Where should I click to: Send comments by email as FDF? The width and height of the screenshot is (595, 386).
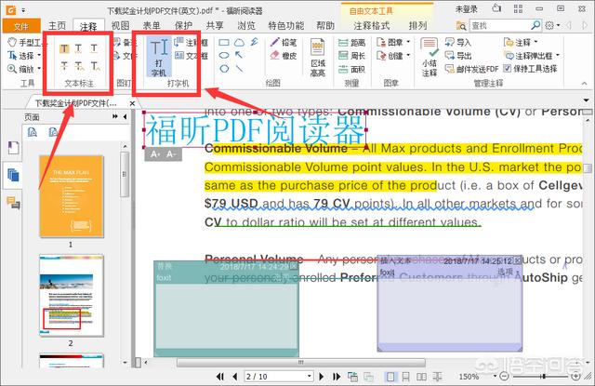click(x=471, y=69)
